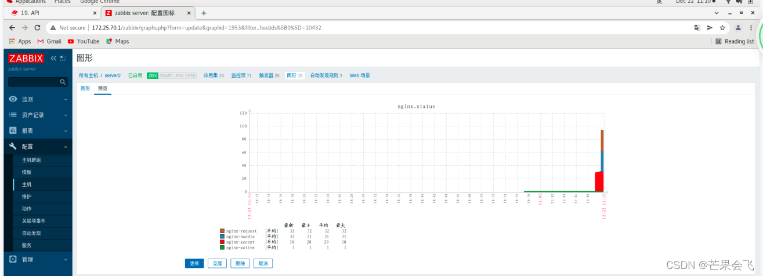Open 服务 services page
This screenshot has width=763, height=276.
pyautogui.click(x=27, y=245)
